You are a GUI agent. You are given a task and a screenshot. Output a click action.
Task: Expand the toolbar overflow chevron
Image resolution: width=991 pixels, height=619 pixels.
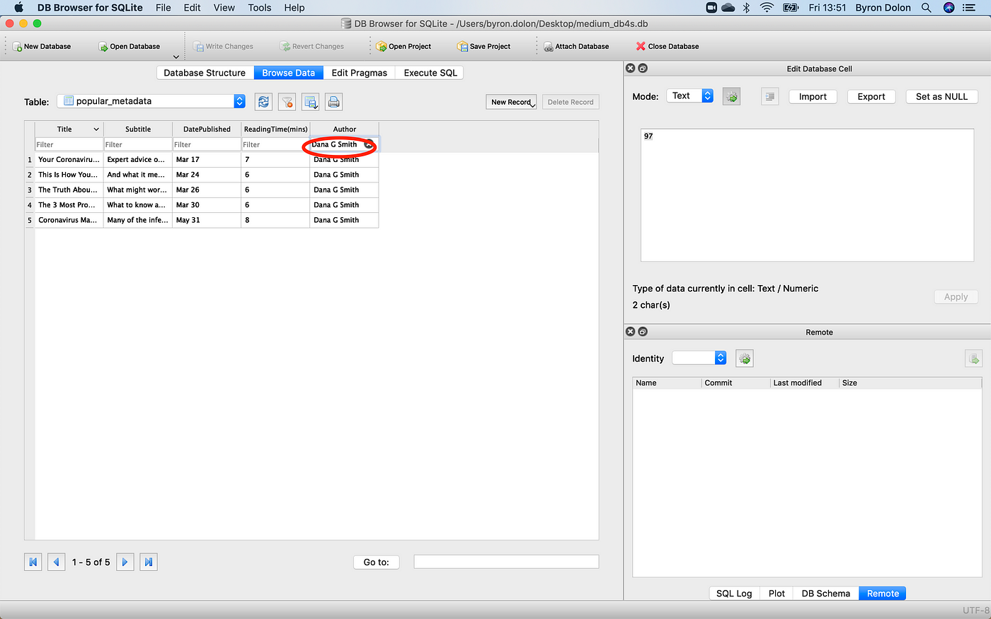point(176,57)
